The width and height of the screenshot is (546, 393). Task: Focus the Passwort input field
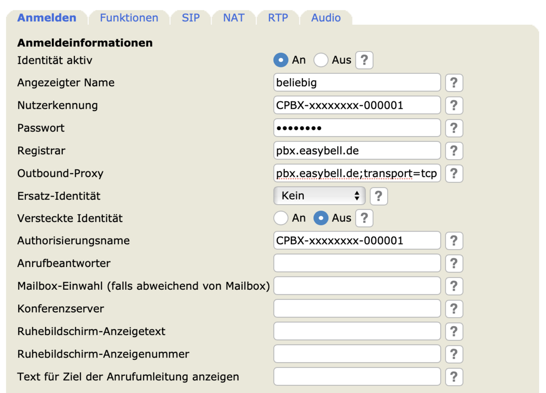click(357, 128)
